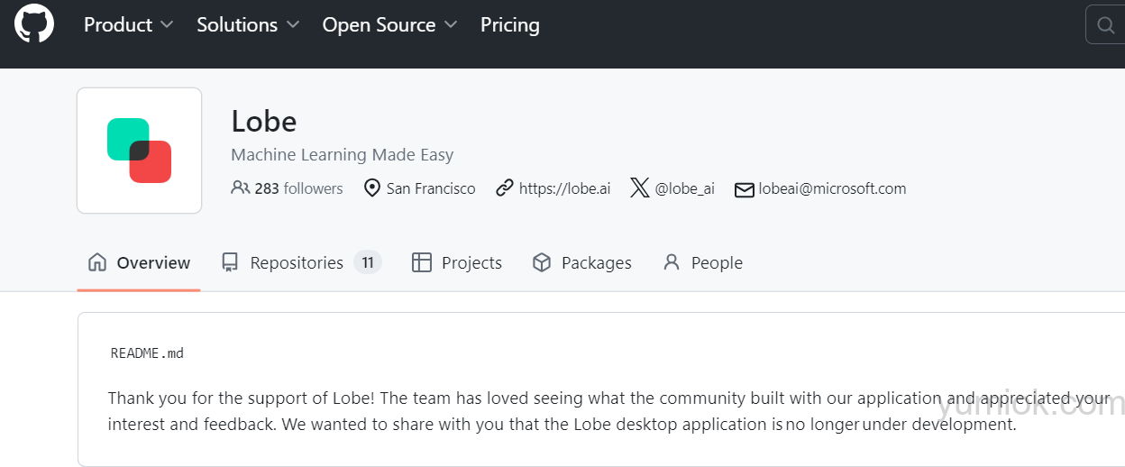Click the repositories count badge 11
Viewport: 1125px width, 467px height.
click(368, 262)
